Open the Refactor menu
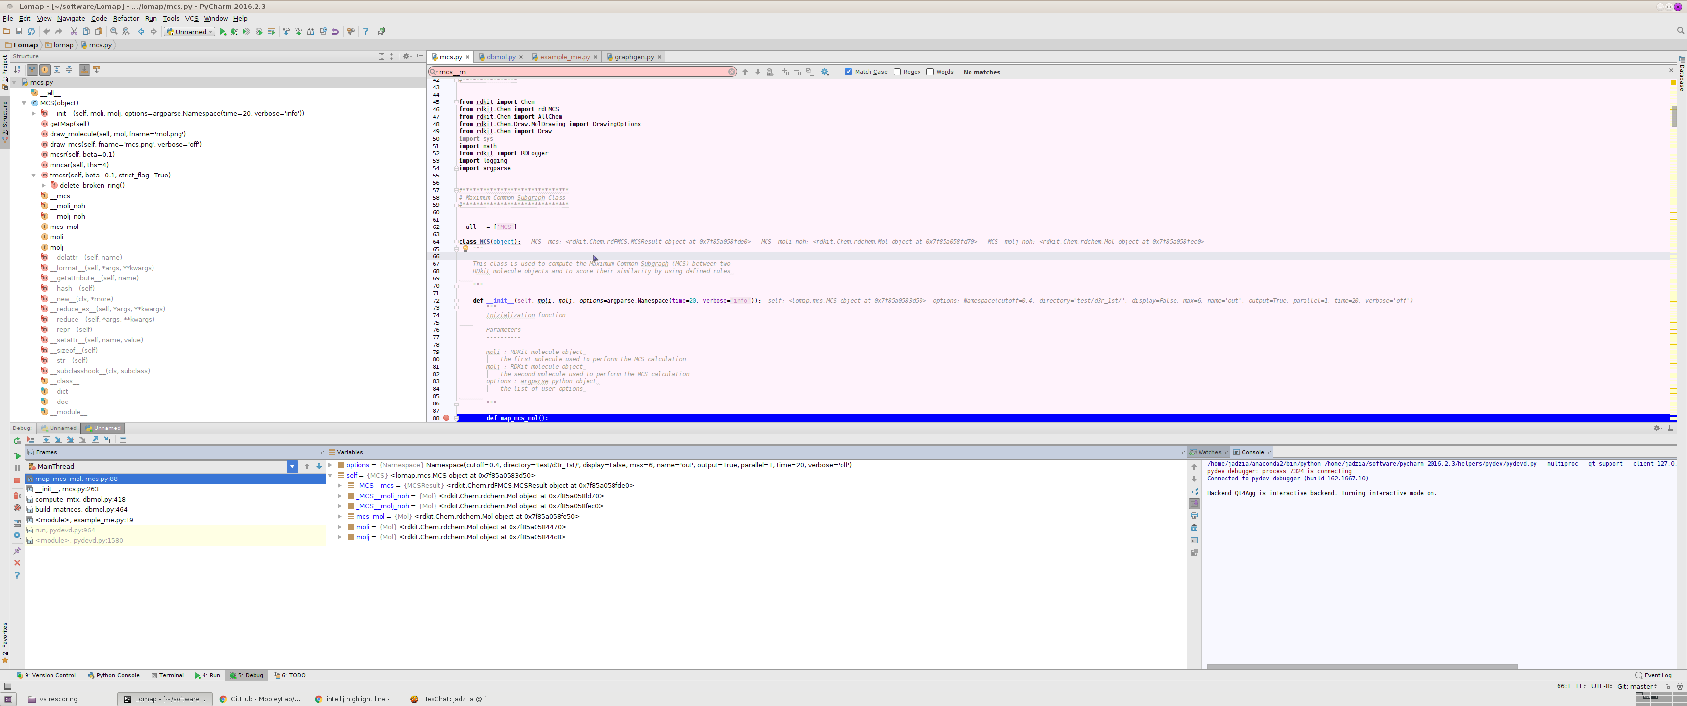Image resolution: width=1687 pixels, height=706 pixels. tap(126, 18)
